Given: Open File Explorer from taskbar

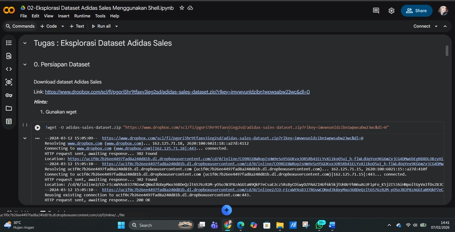Looking at the screenshot, I should (x=280, y=225).
